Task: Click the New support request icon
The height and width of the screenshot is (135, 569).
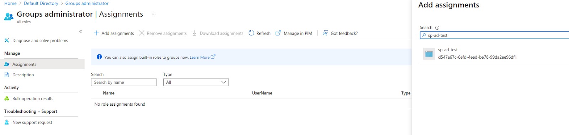Action: tap(7, 122)
